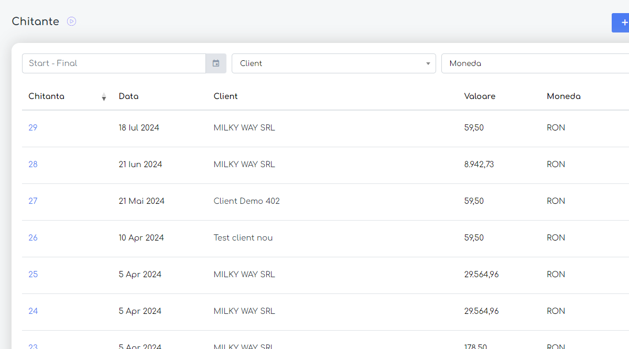Open the Moneda filter dropdown
Viewport: 629px width, 349px height.
(x=535, y=63)
